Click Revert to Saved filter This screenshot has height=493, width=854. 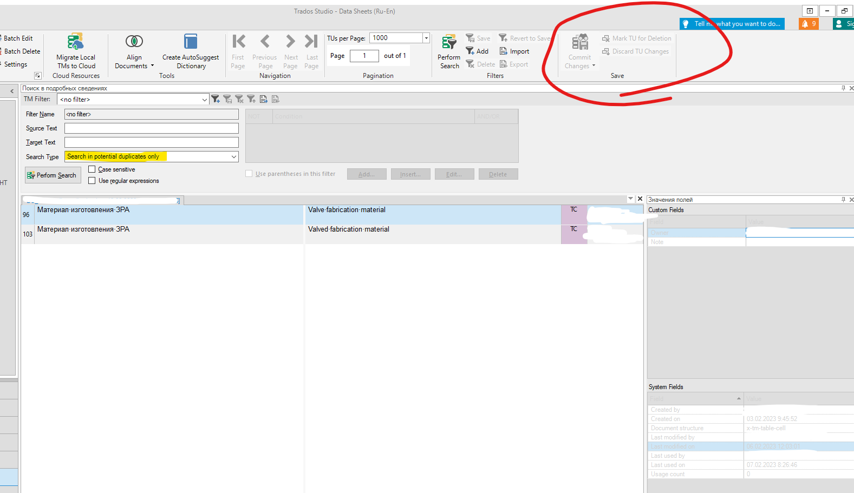click(525, 38)
